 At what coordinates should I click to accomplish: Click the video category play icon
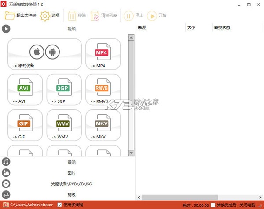6,29
